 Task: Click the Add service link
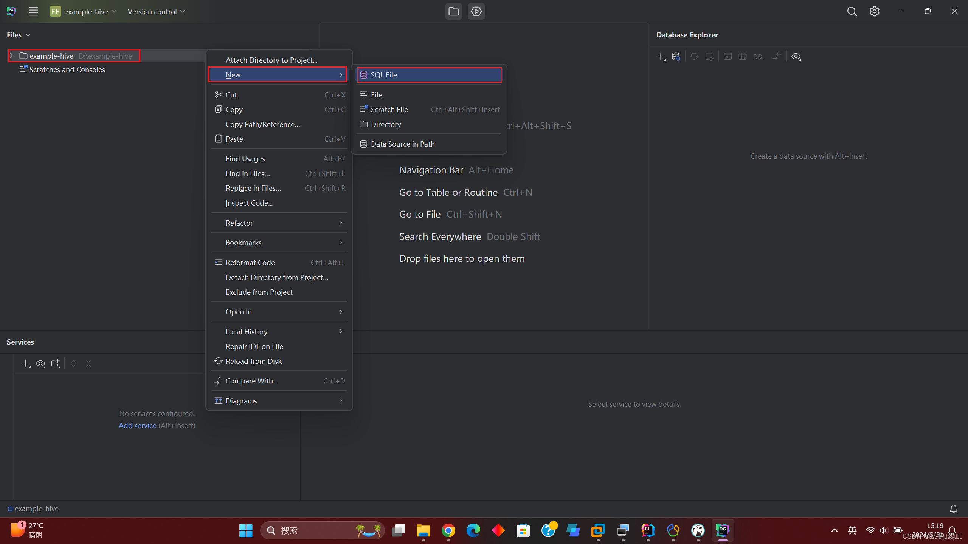click(x=137, y=425)
